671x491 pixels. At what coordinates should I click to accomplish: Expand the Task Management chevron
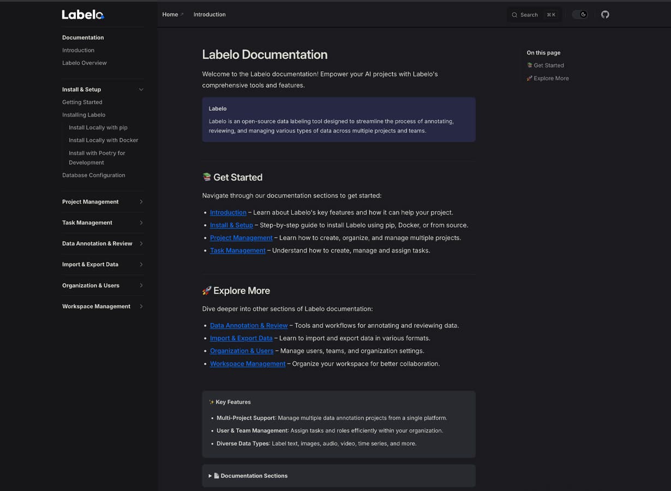click(141, 223)
